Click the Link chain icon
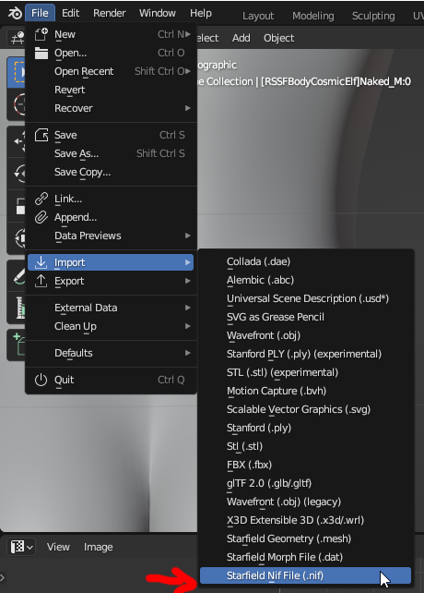Screen dimensions: 424x593 pos(41,199)
